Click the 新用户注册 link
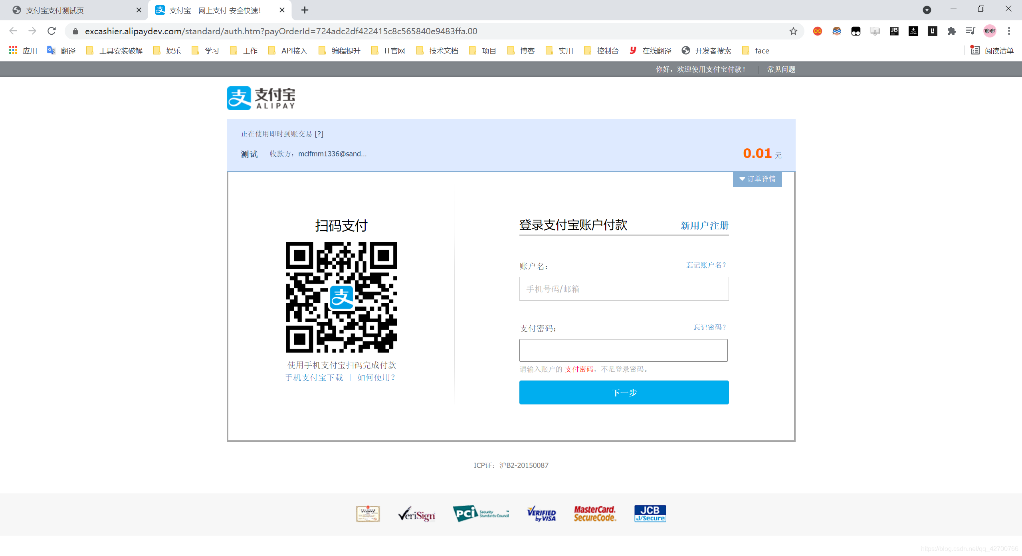This screenshot has width=1022, height=556. pos(705,226)
